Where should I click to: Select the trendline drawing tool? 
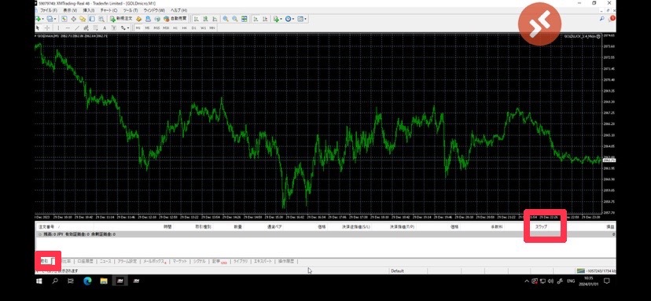tap(77, 28)
